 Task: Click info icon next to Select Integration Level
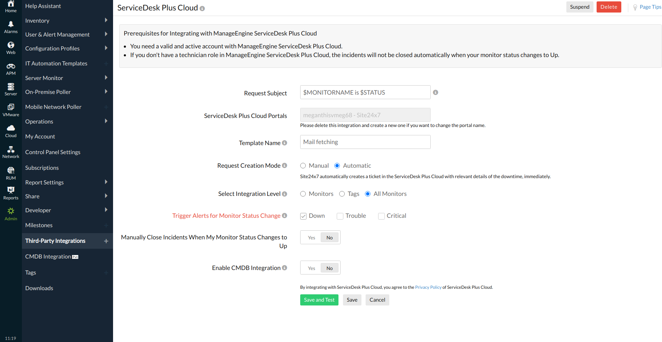(x=285, y=194)
